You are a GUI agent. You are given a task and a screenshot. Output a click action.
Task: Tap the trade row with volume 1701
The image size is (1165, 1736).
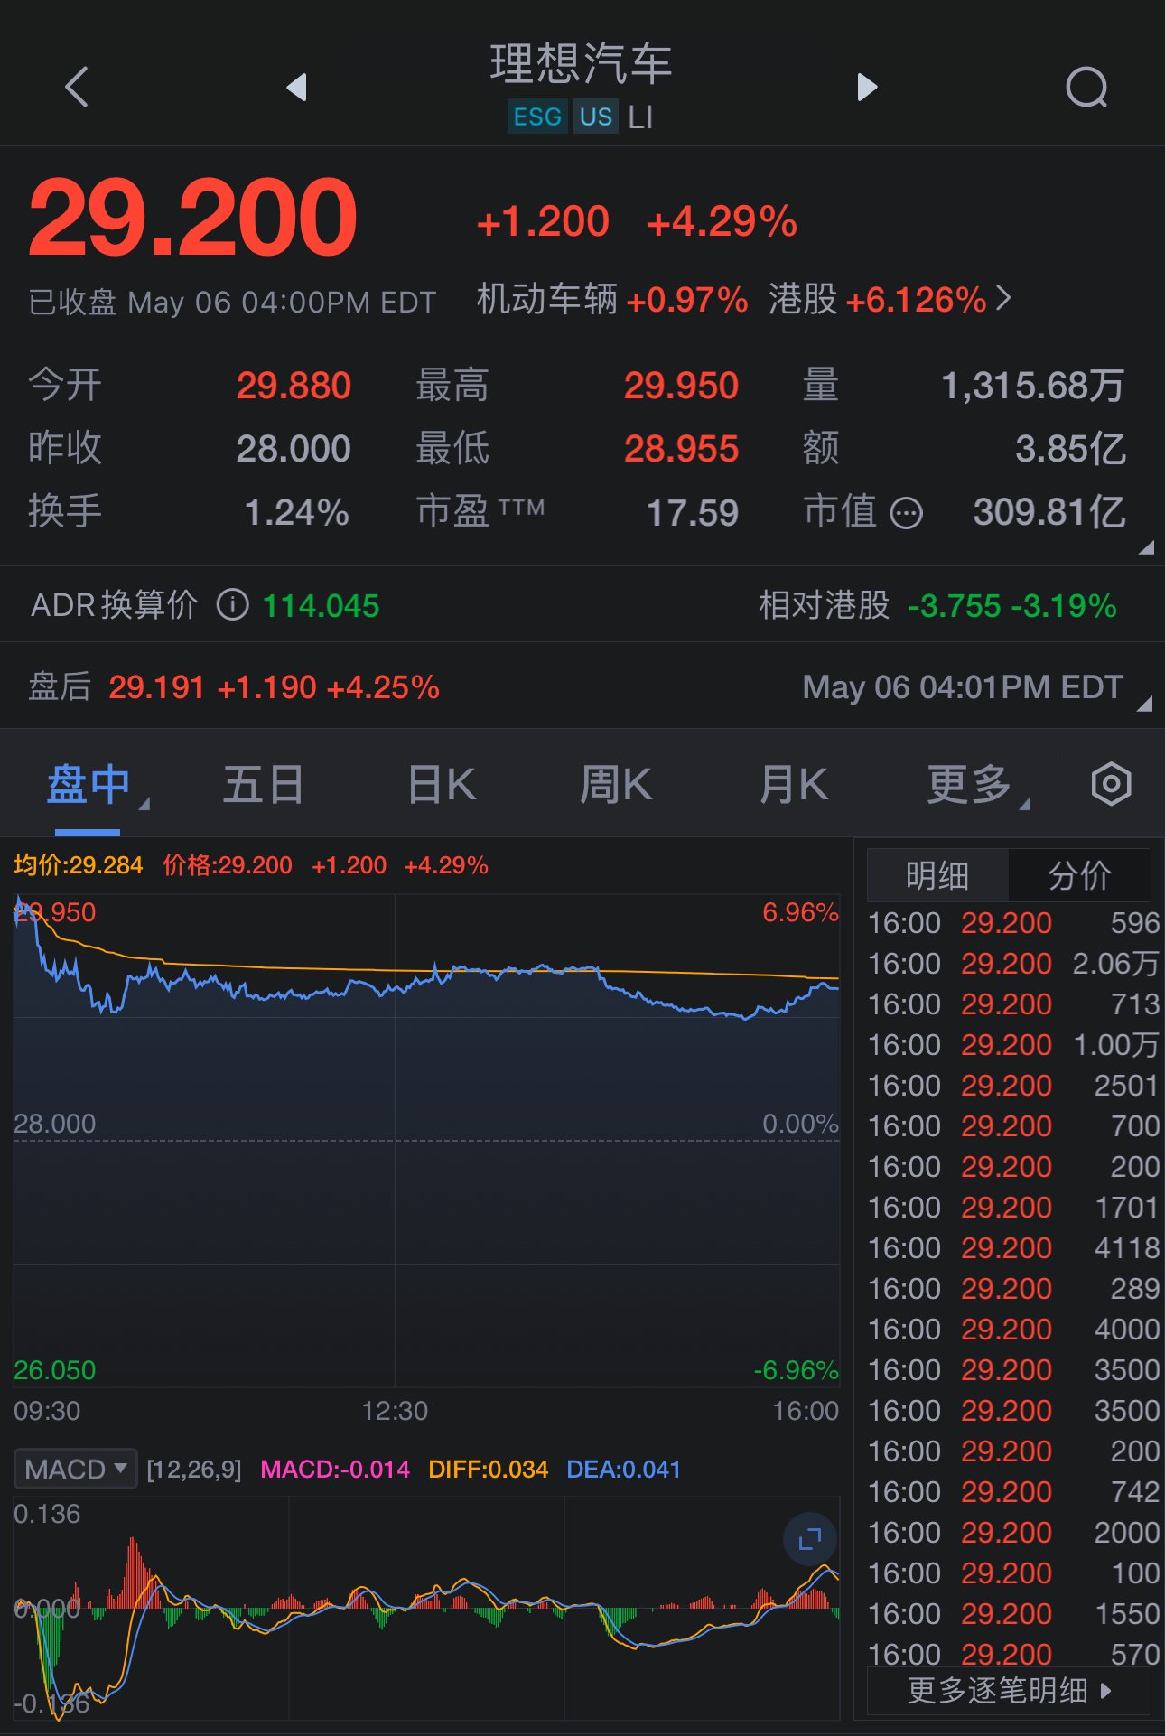tap(1013, 1208)
